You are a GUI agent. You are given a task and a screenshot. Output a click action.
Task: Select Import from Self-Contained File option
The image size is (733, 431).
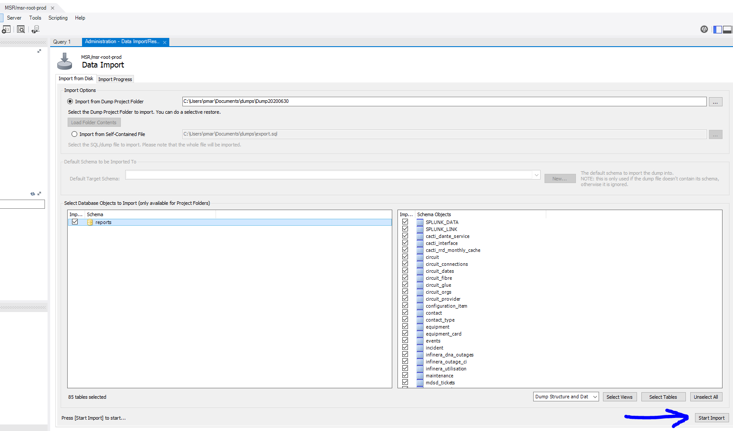pos(75,134)
